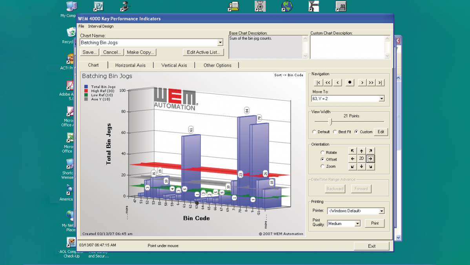The height and width of the screenshot is (265, 470).
Task: Switch the chart to 2D view
Action: coord(361,159)
